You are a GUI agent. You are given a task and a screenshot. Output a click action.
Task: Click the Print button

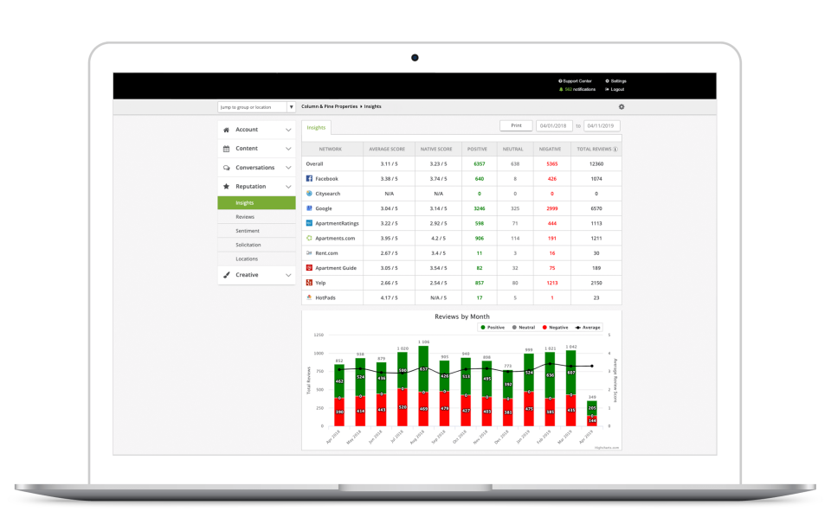tap(516, 125)
